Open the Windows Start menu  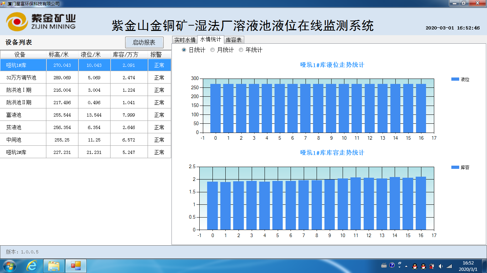(10, 266)
